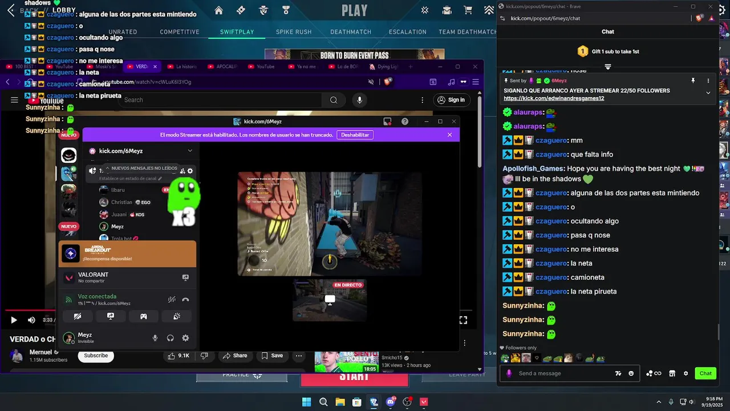Image resolution: width=730 pixels, height=411 pixels.
Task: Open Discord soundboard button
Action: click(x=177, y=316)
